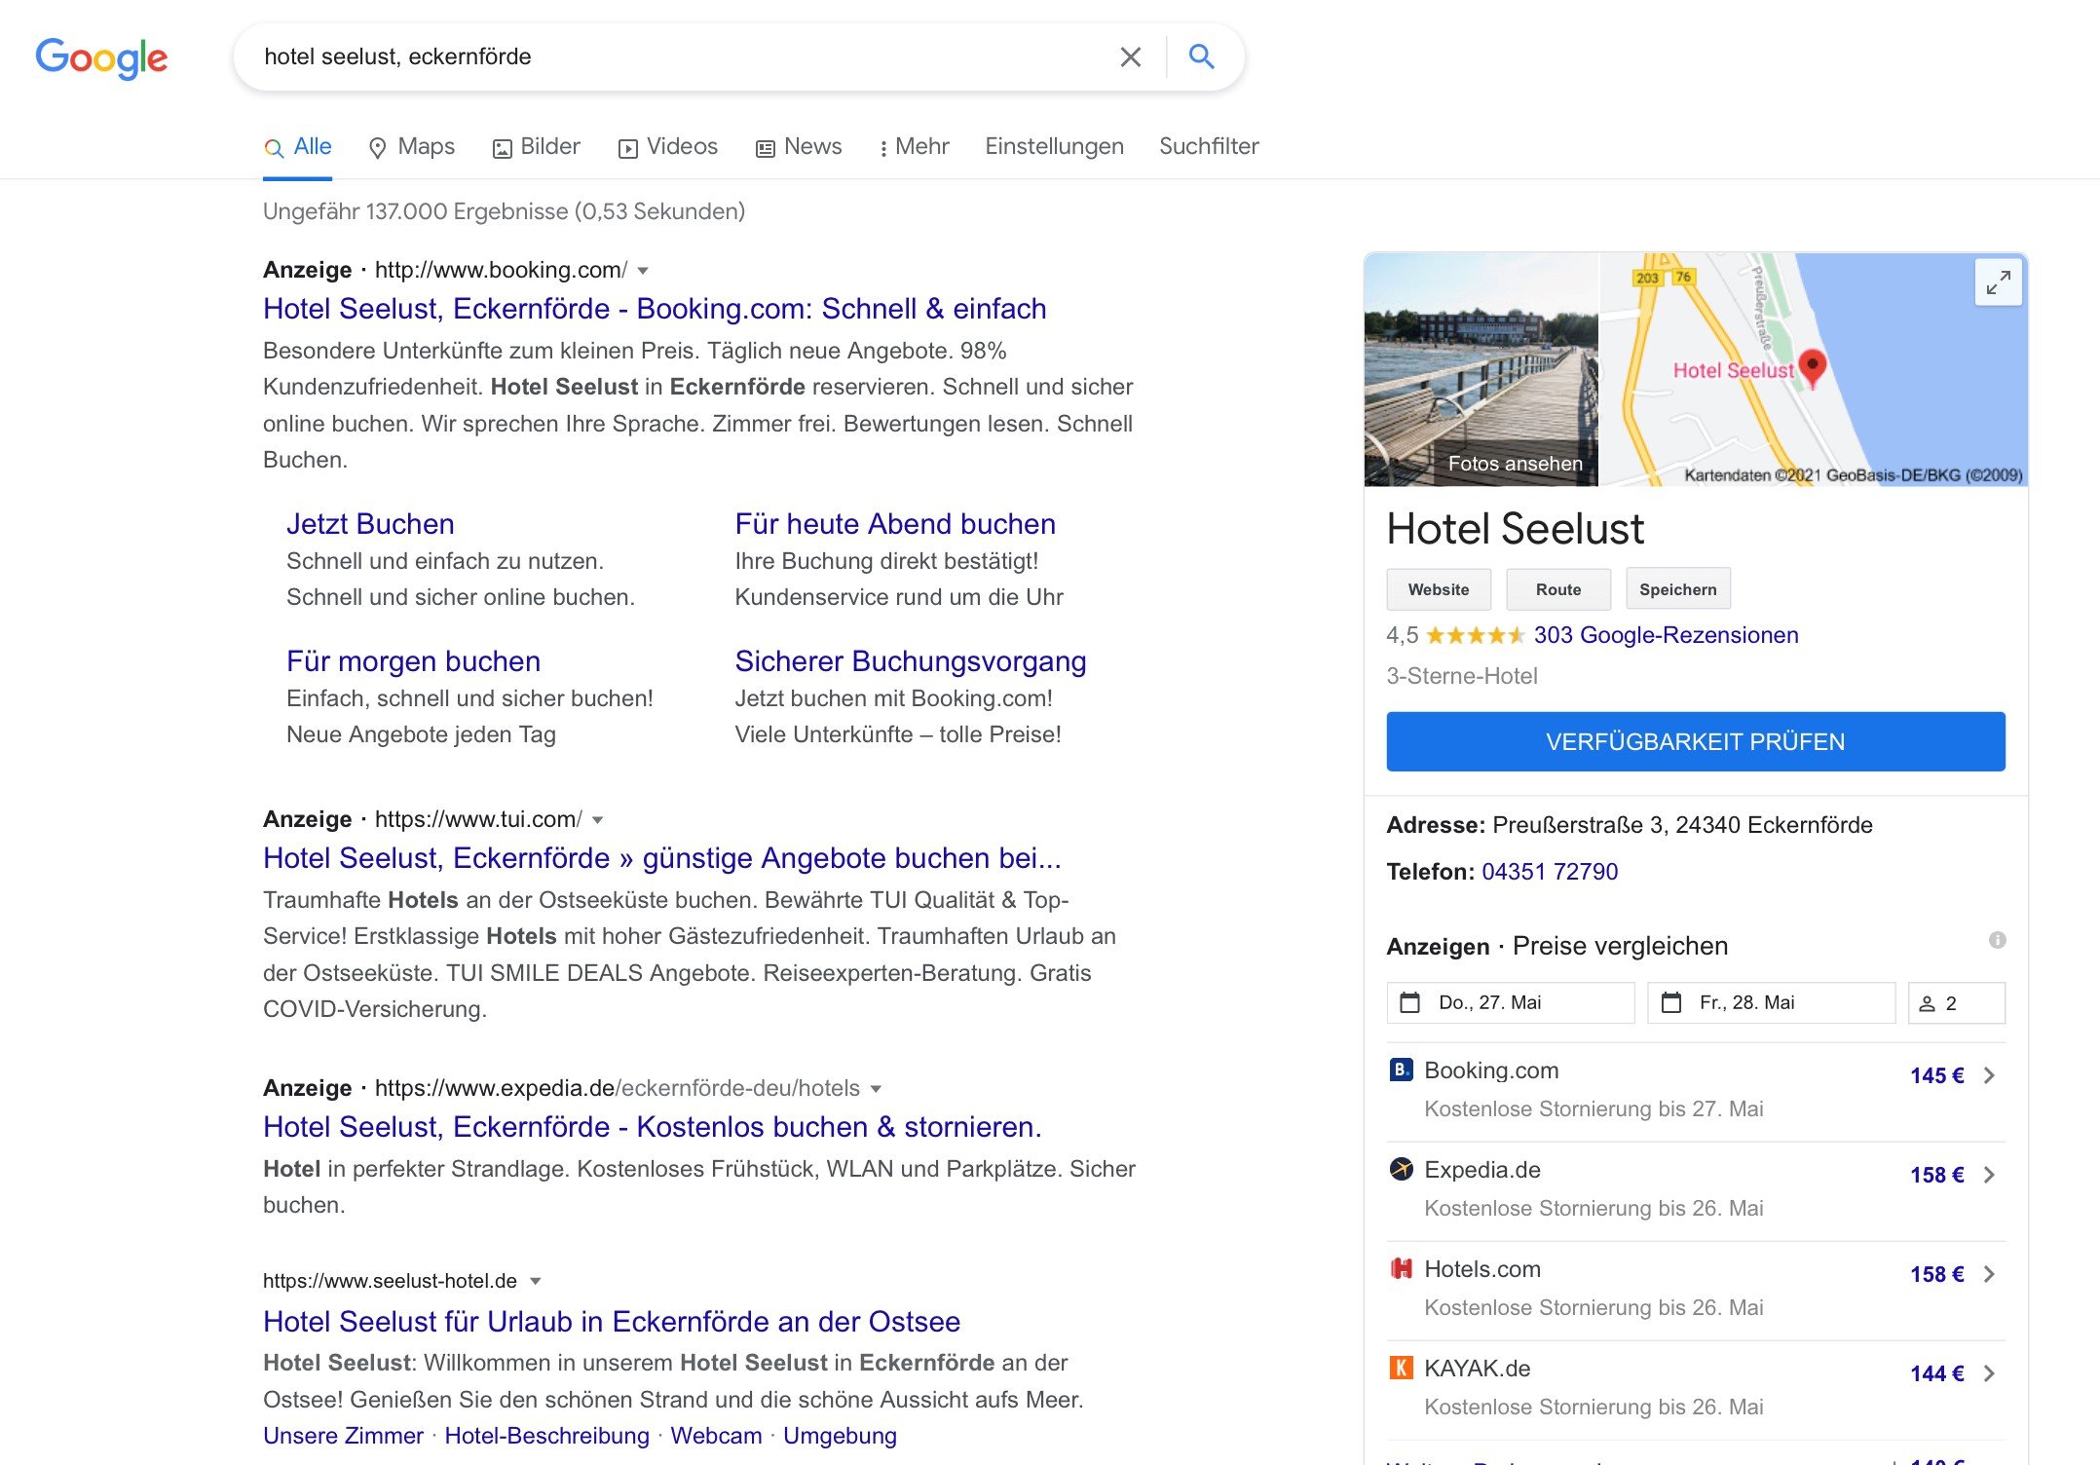This screenshot has width=2100, height=1465.
Task: View hotel photos via Fotos ansehen thumbnail
Action: pyautogui.click(x=1481, y=370)
